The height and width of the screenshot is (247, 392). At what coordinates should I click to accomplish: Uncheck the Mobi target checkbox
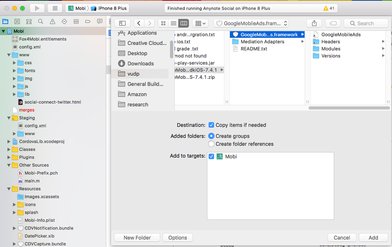click(211, 156)
